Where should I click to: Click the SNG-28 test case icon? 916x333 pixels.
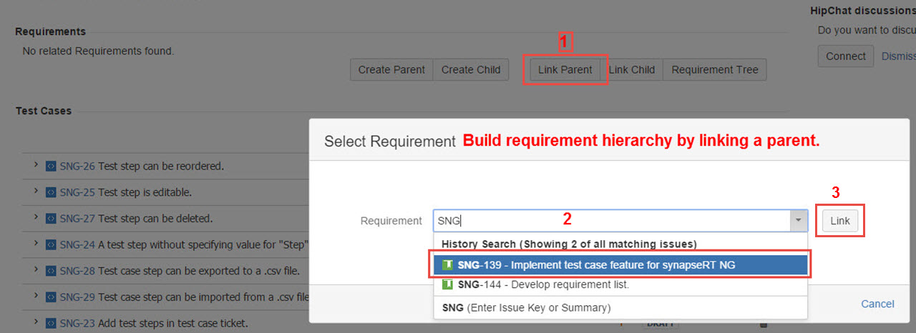pyautogui.click(x=51, y=271)
